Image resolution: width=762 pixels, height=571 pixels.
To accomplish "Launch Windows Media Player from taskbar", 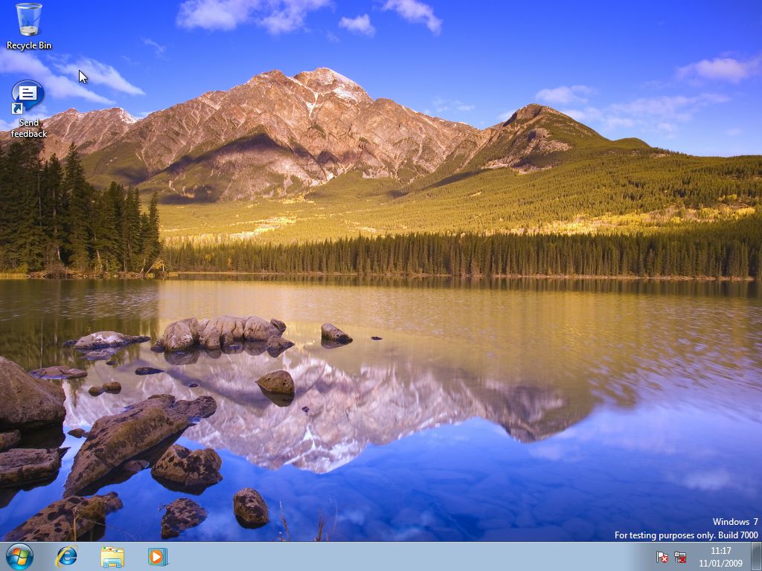I will (158, 556).
